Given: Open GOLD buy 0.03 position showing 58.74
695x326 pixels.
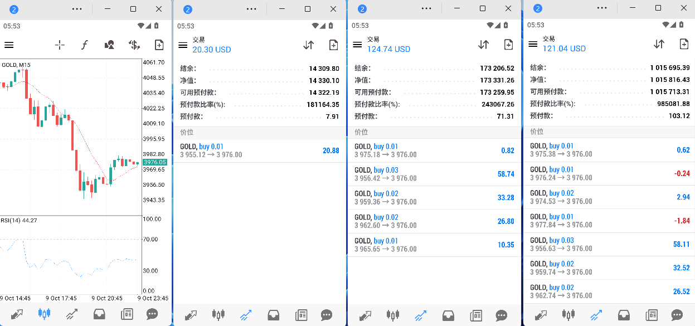Looking at the screenshot, I should pos(434,174).
